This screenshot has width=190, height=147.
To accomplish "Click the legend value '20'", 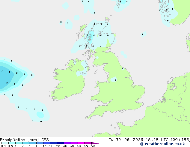I will (51, 146).
